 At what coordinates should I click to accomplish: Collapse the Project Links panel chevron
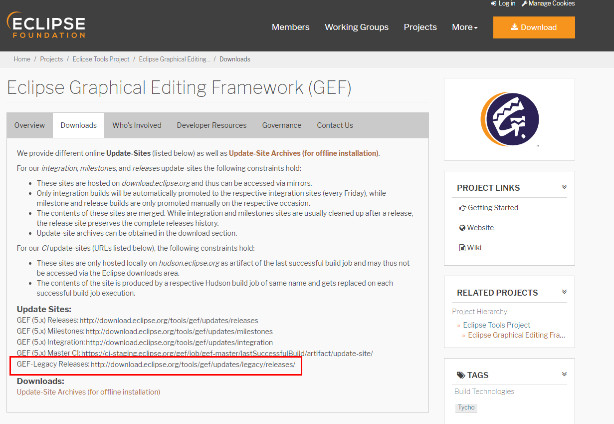pos(564,187)
